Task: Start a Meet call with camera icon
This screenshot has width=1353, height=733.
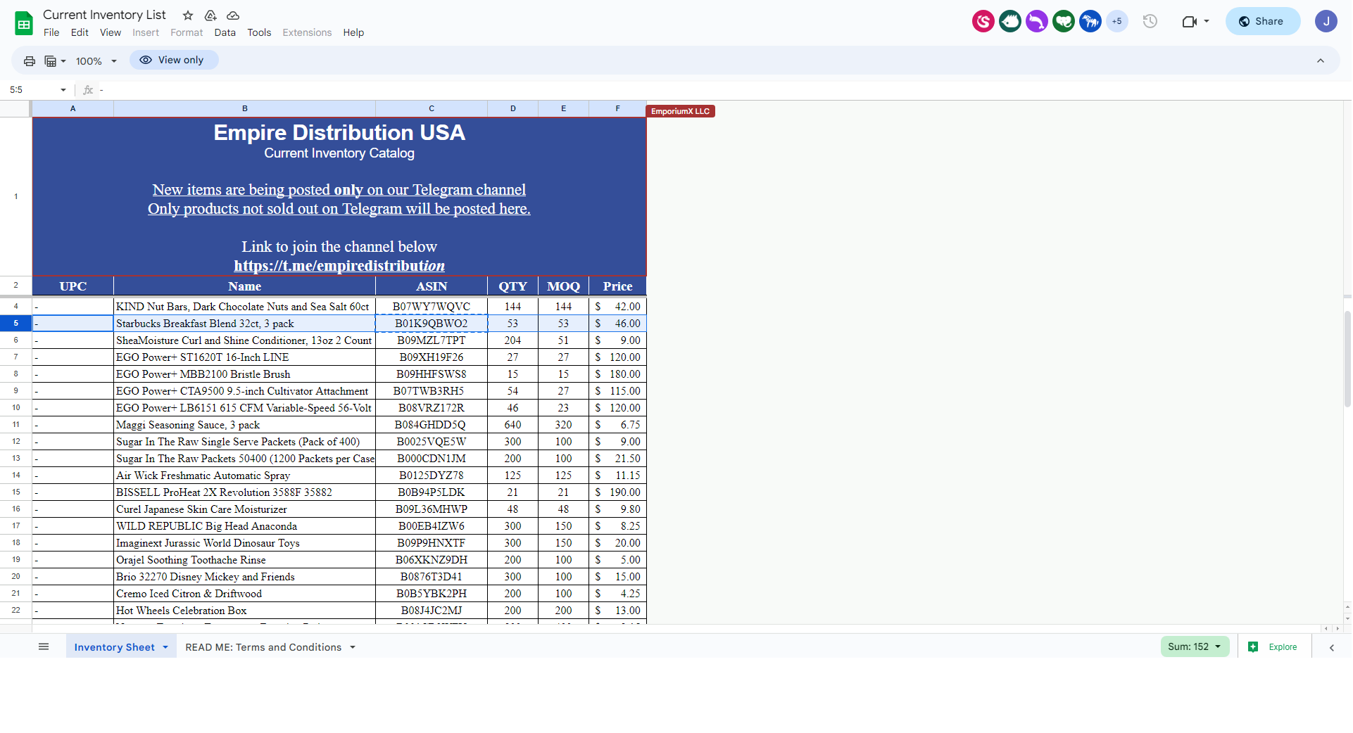Action: click(x=1189, y=21)
